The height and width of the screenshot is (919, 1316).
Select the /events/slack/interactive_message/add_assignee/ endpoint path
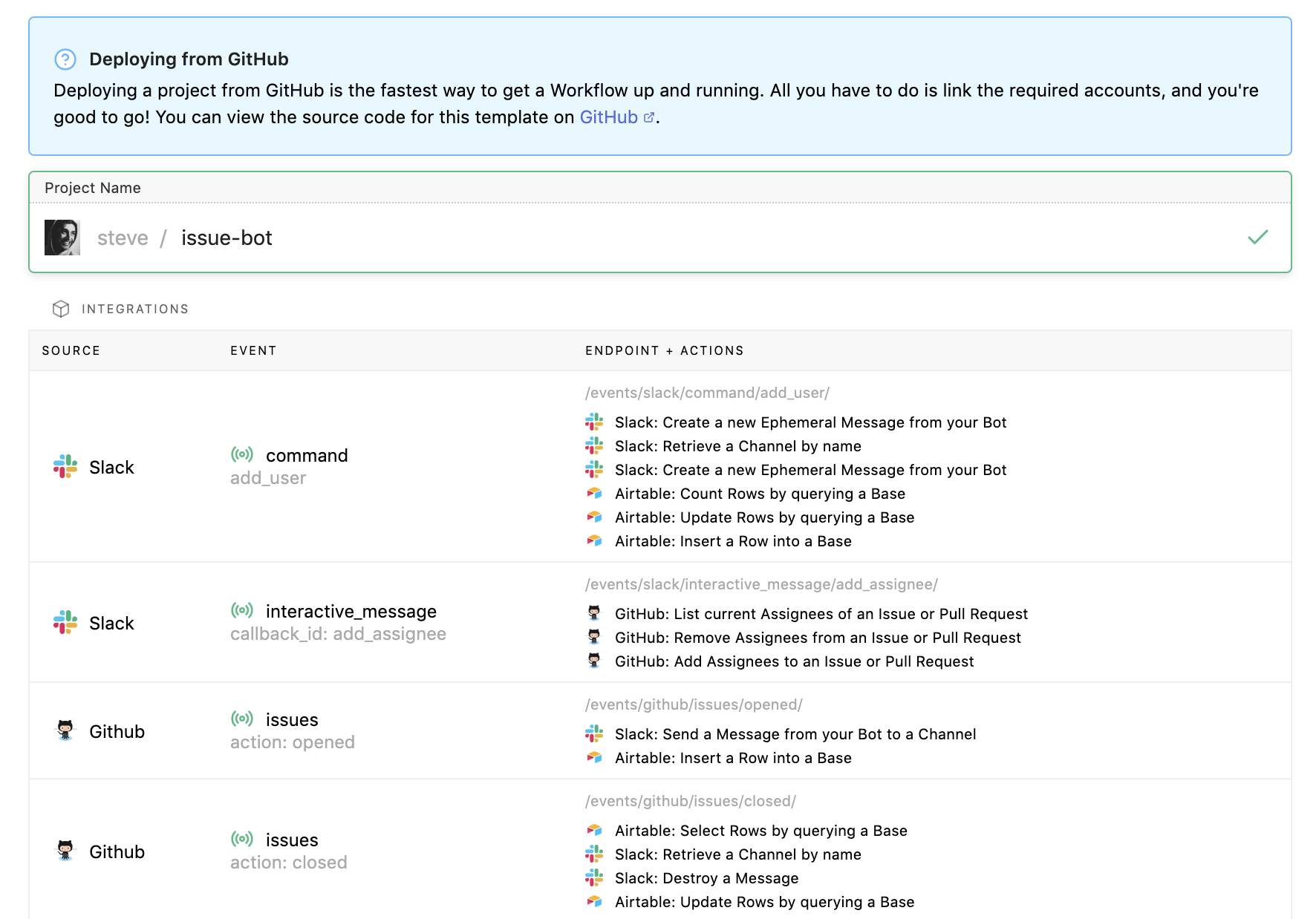point(761,584)
